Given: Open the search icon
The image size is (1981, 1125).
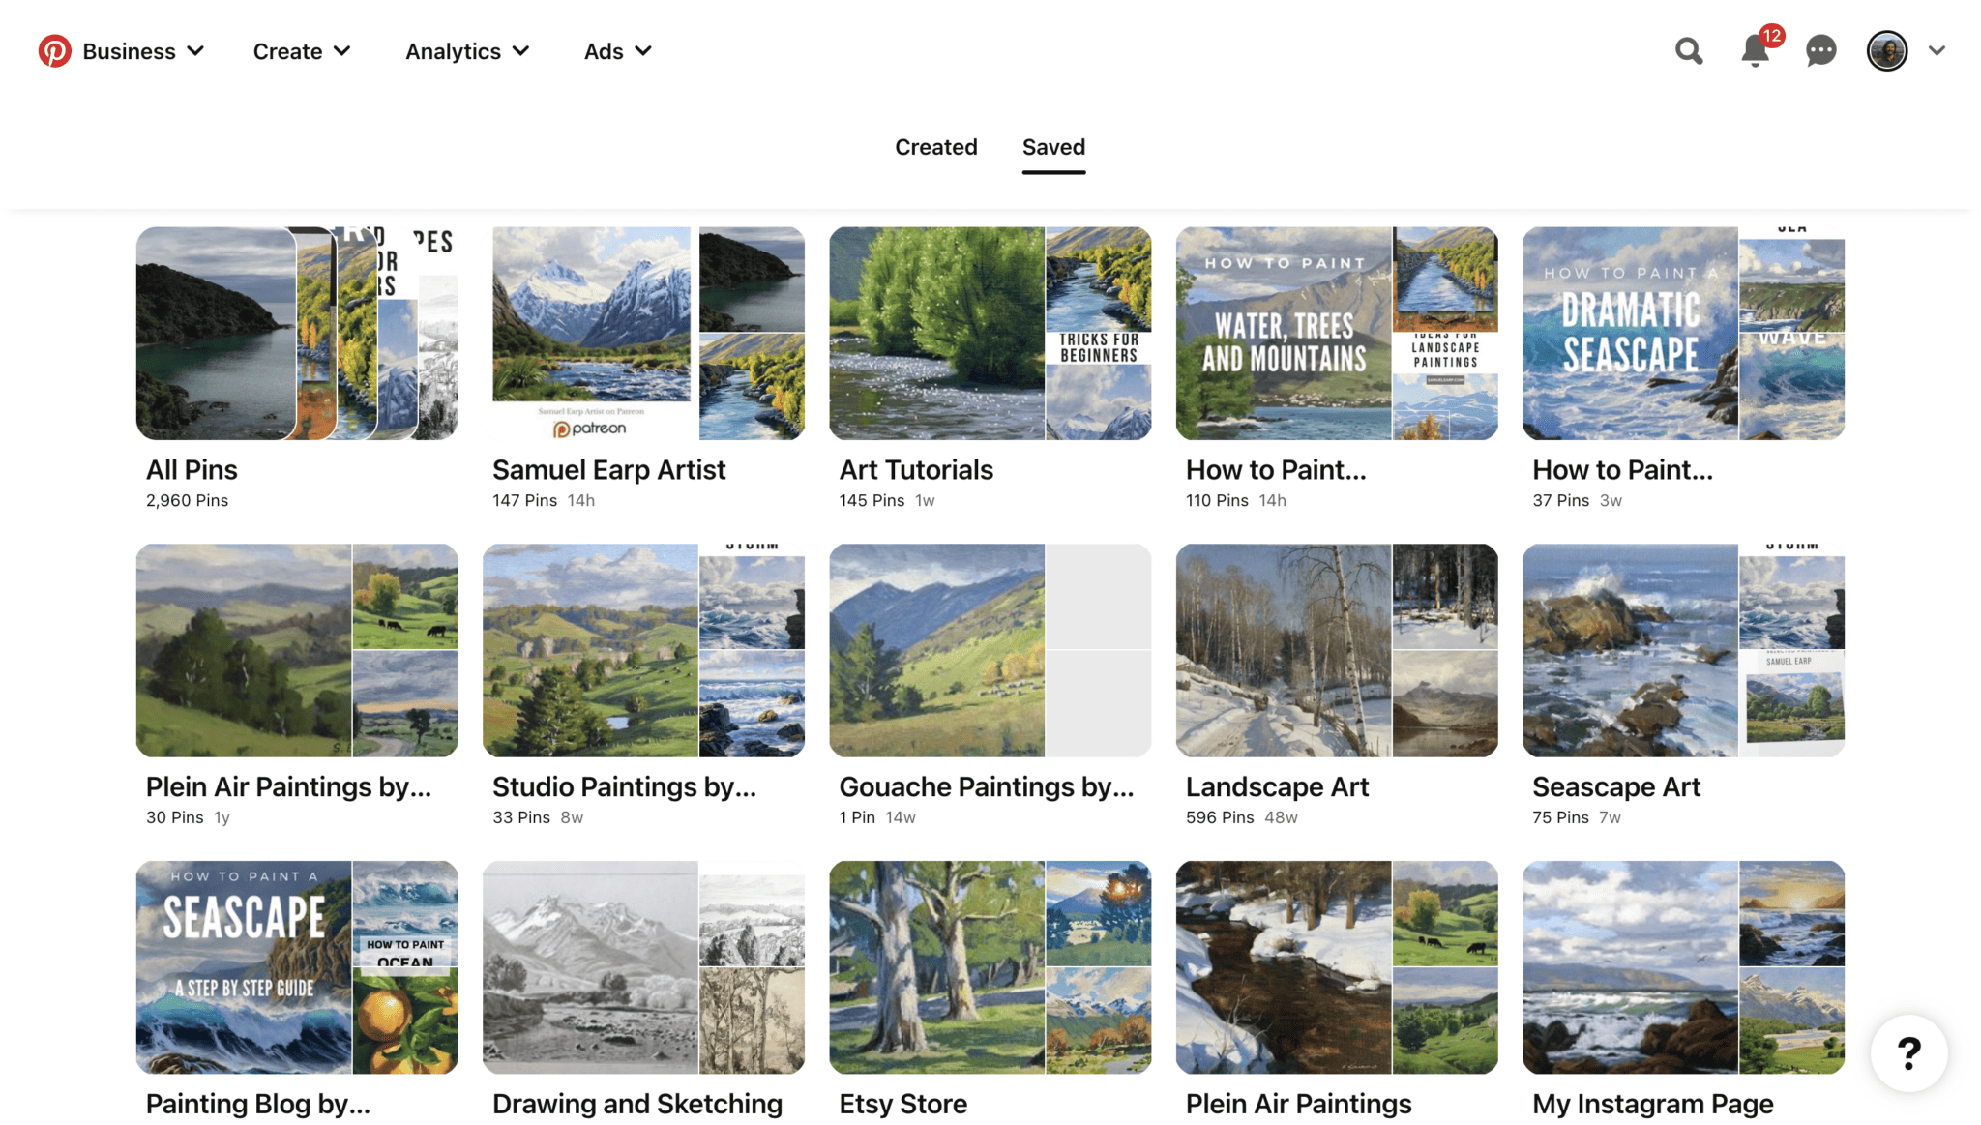Looking at the screenshot, I should pyautogui.click(x=1691, y=50).
